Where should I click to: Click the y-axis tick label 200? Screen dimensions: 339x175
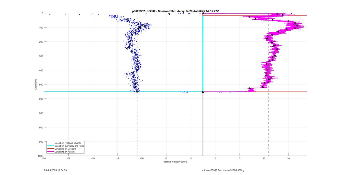41,42
